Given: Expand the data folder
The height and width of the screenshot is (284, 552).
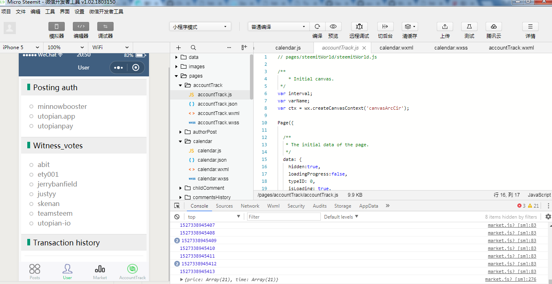Looking at the screenshot, I should 176,57.
